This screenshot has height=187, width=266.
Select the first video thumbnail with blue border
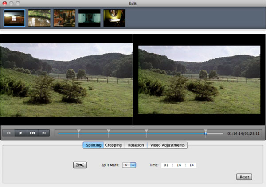tap(15, 18)
